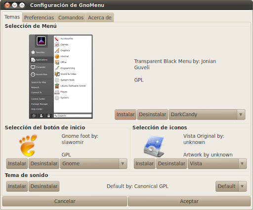This screenshot has width=253, height=210.
Task: Open the Preferencias tab
Action: click(x=39, y=17)
